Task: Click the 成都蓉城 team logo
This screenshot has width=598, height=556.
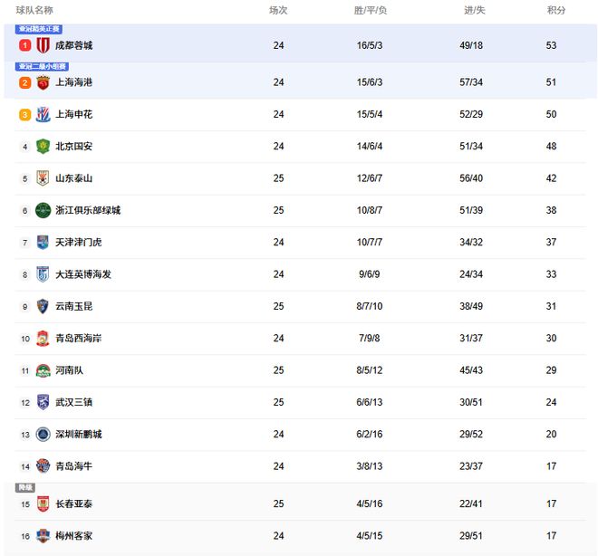Action: point(43,45)
